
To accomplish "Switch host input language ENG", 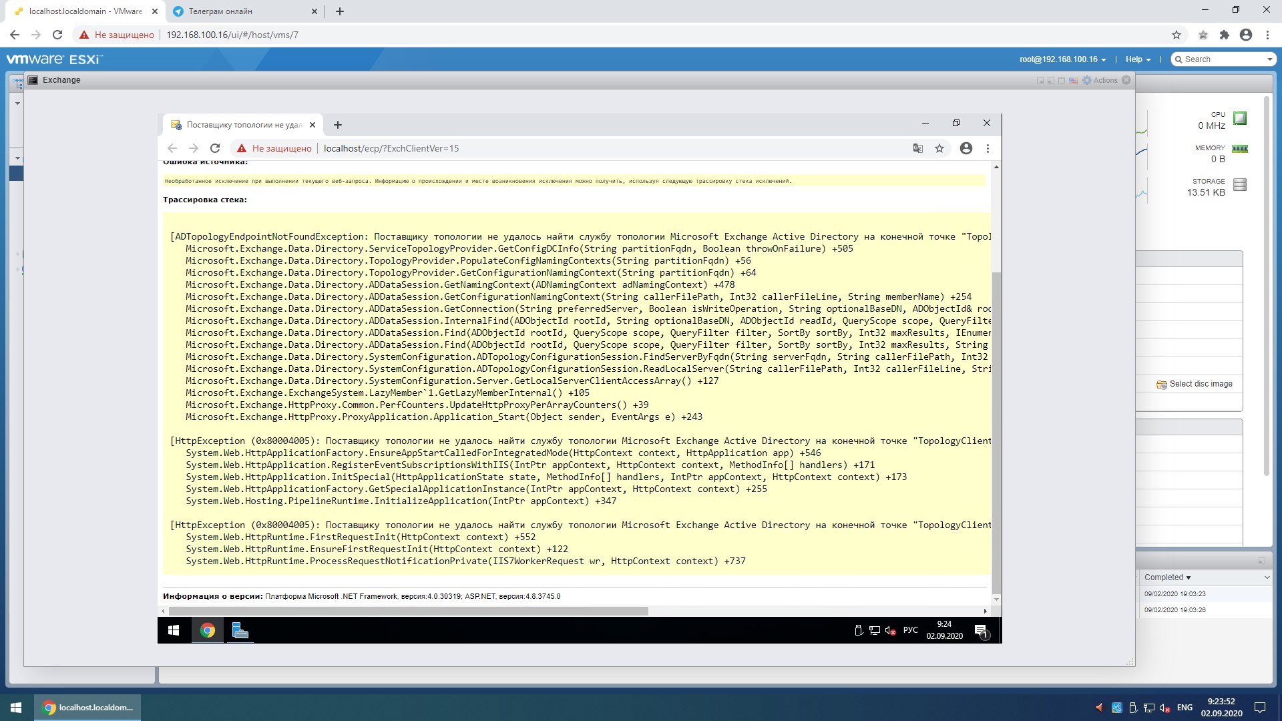I will (x=1185, y=708).
